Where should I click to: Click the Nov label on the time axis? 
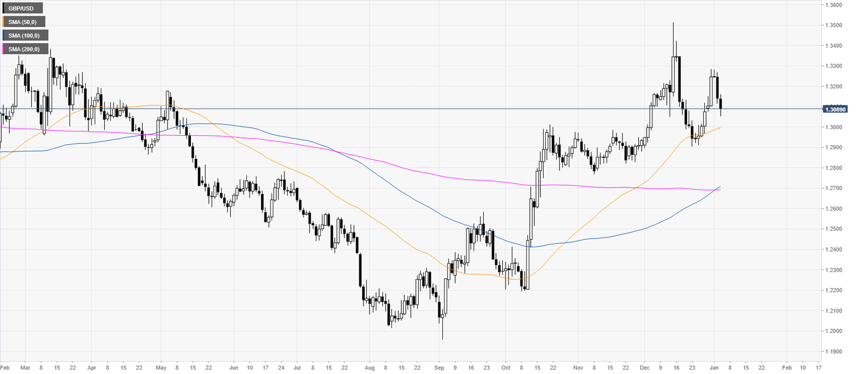pyautogui.click(x=578, y=368)
